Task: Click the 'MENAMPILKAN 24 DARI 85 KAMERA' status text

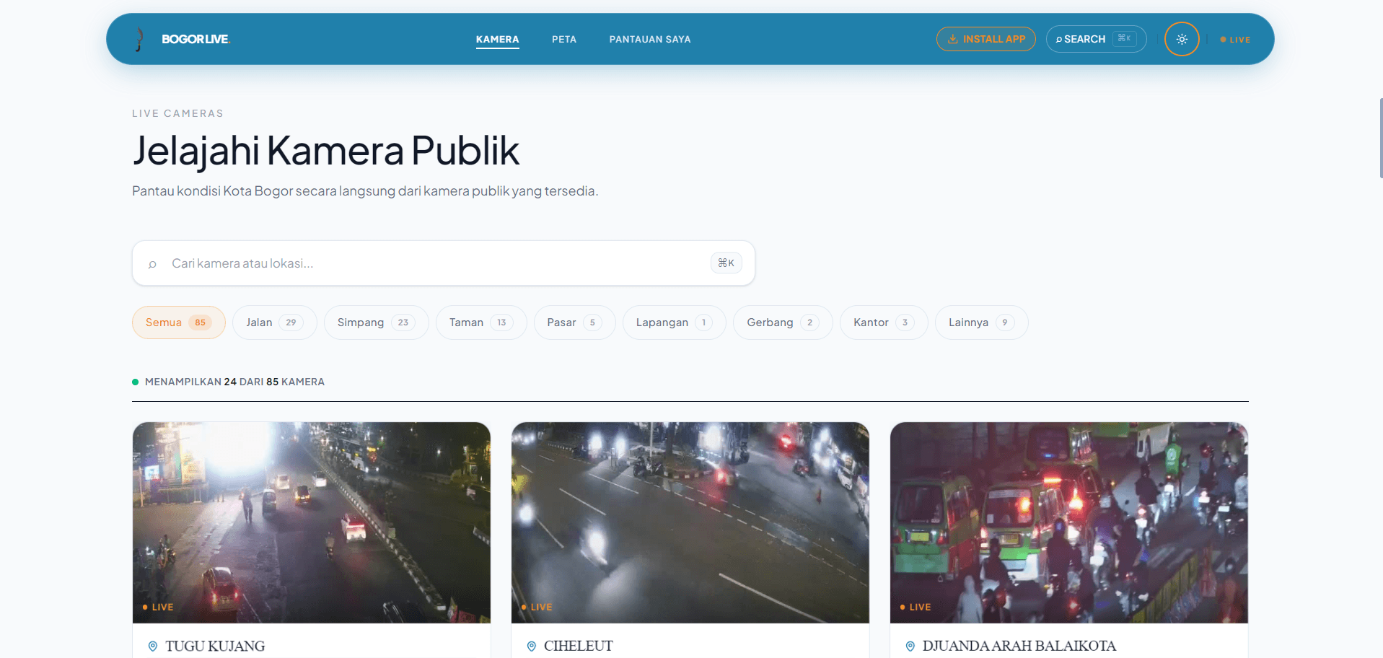Action: pyautogui.click(x=234, y=382)
